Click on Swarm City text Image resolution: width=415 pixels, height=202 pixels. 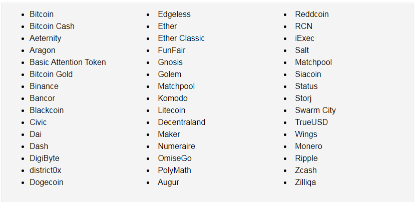coord(315,110)
